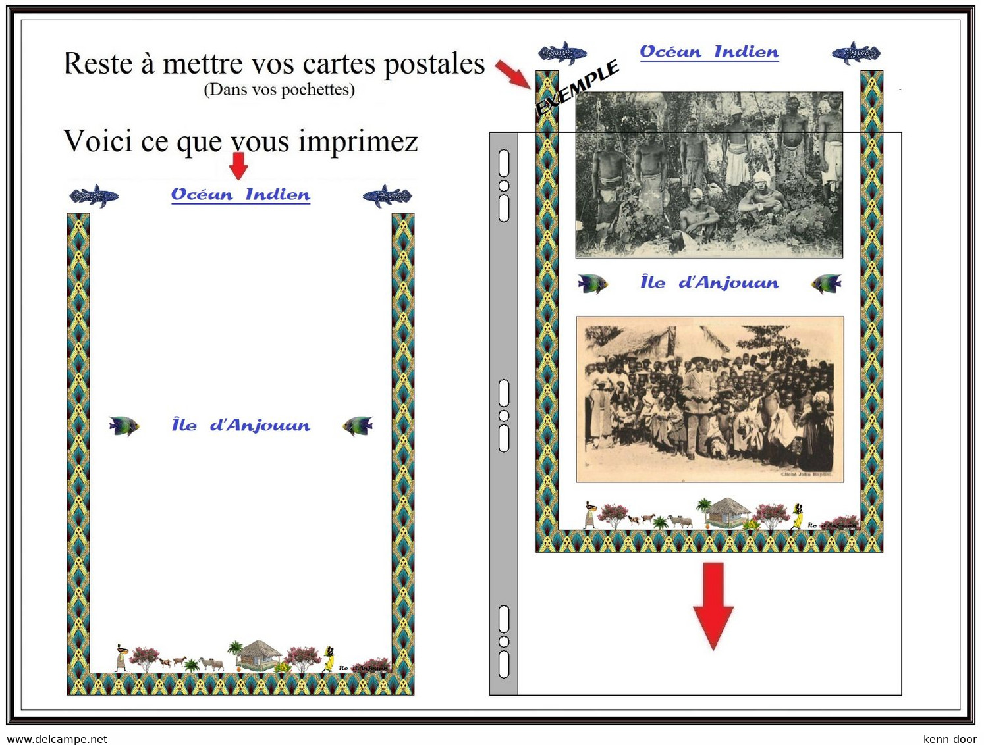Viewport: 984px width, 745px height.
Task: Click the woman carrying a basket on the printed page
Action: pyautogui.click(x=121, y=657)
